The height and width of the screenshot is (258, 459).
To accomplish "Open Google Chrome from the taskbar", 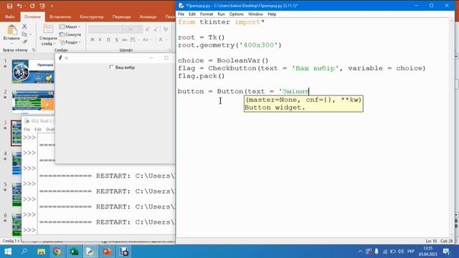I will click(x=57, y=252).
